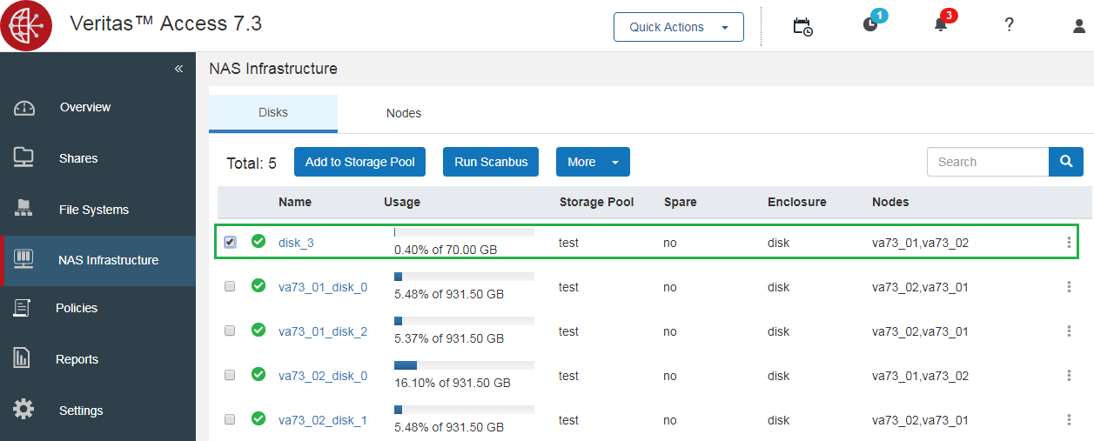Screen dimensions: 1094x441
Task: Check the va73_01_disk_0 checkbox
Action: pyautogui.click(x=230, y=286)
